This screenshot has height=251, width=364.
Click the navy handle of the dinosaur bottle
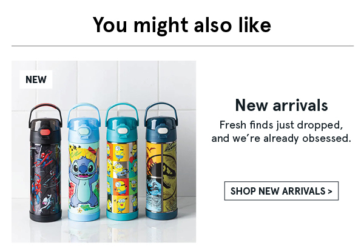161,109
